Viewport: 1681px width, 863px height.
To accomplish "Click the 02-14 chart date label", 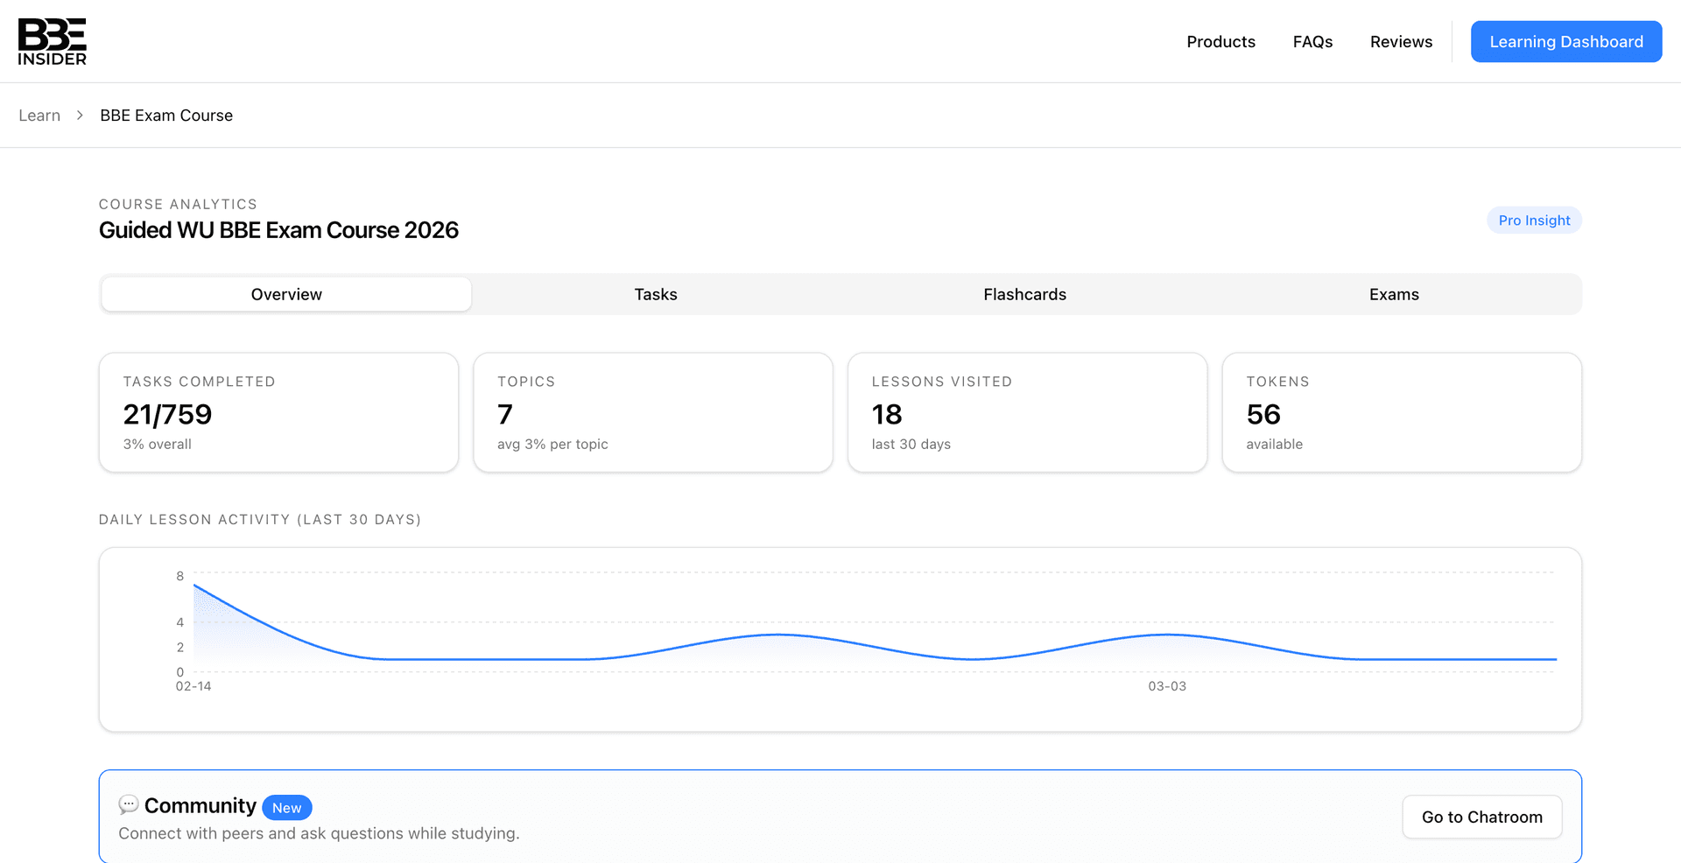I will (193, 686).
